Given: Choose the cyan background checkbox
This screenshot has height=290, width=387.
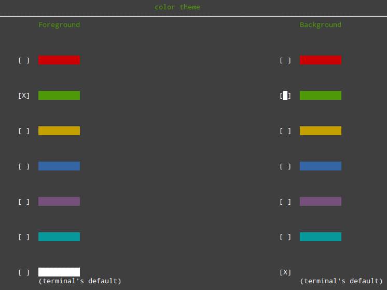Looking at the screenshot, I should [x=285, y=237].
